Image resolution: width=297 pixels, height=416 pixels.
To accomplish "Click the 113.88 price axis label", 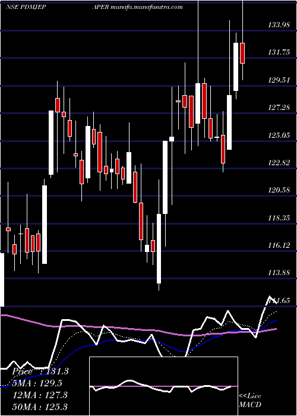I will pos(279,273).
